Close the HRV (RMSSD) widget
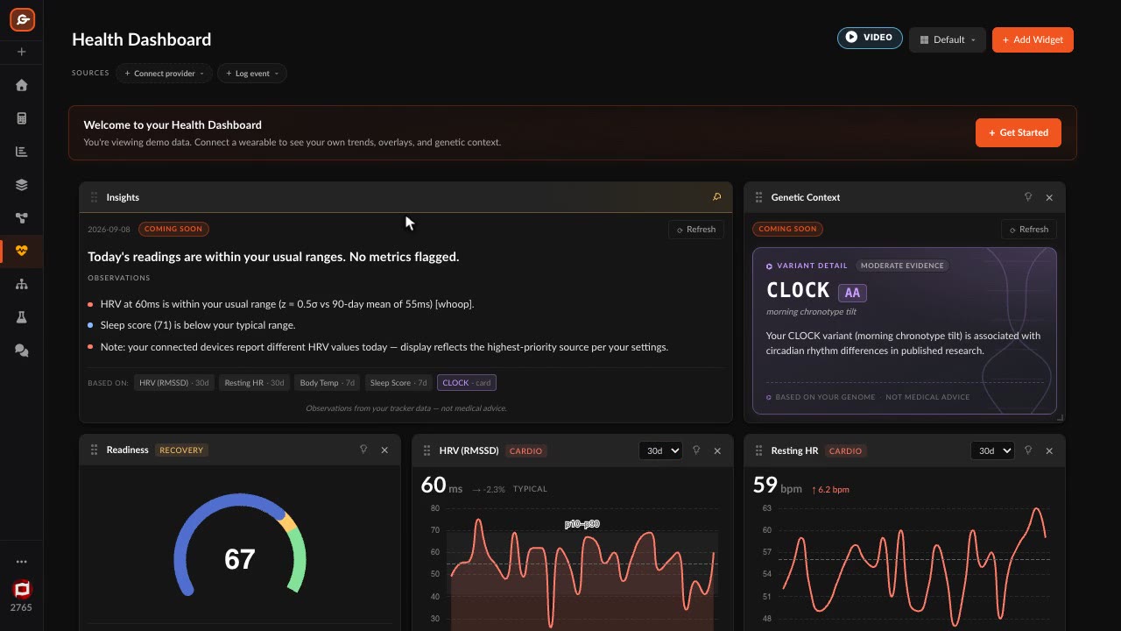Viewport: 1121px width, 631px height. (x=717, y=450)
